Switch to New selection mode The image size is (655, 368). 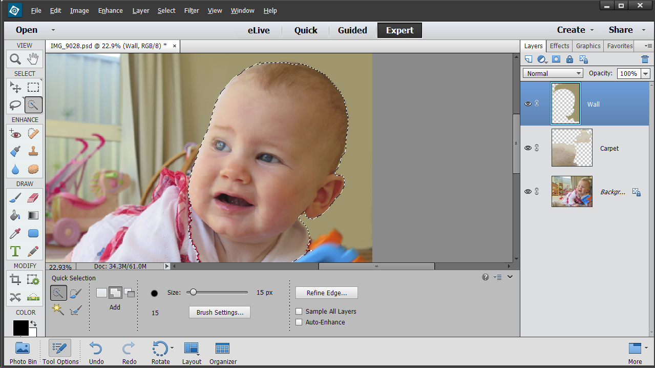pos(101,293)
